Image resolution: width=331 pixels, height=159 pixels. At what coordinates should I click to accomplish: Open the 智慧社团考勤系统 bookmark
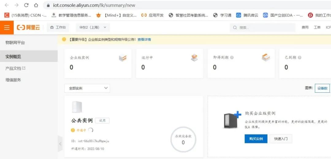(188, 15)
